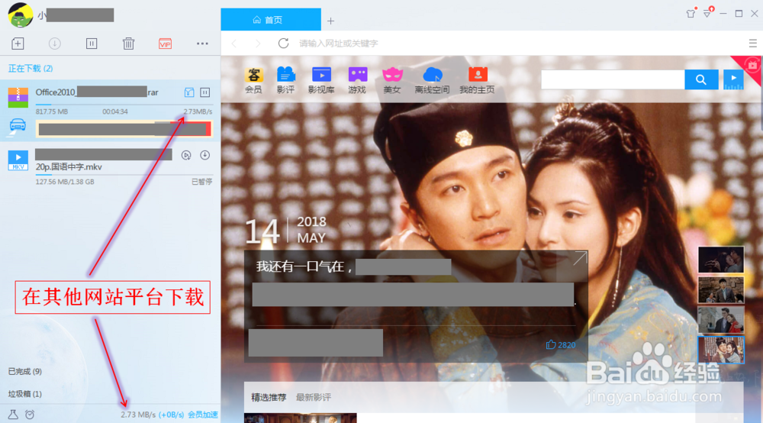763x423 pixels.
Task: Click the Office2010 rar progress bar
Action: coord(124,104)
